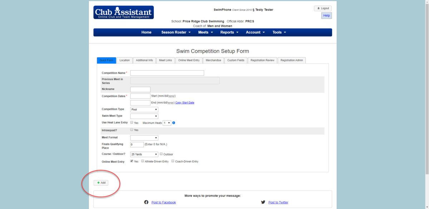
Task: Expand the Meets menu
Action: click(206, 32)
